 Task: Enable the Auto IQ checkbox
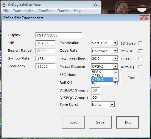tap(140, 67)
